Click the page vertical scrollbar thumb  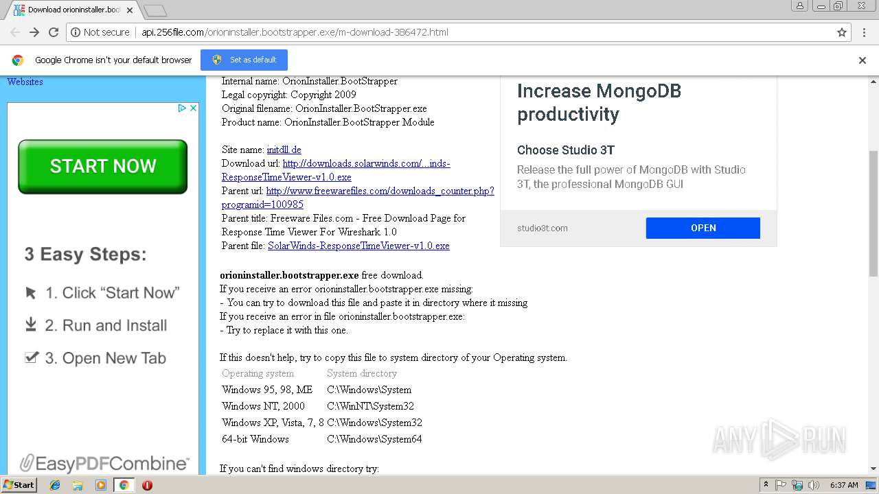click(874, 213)
